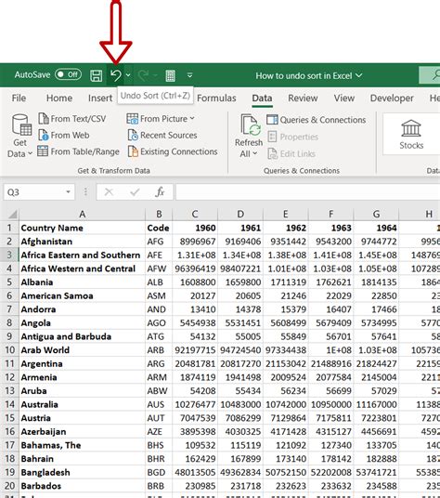Open Recent Sources
Screen dimensions: 440x498
coord(162,135)
